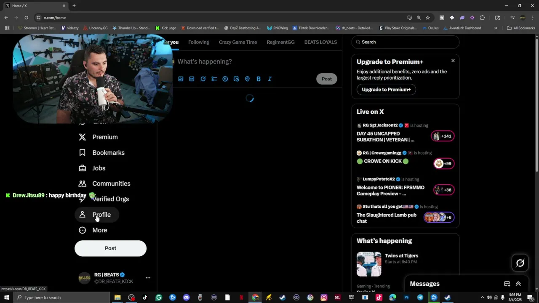539x303 pixels.
Task: Compose new message in Messages drawer
Action: coord(507,284)
